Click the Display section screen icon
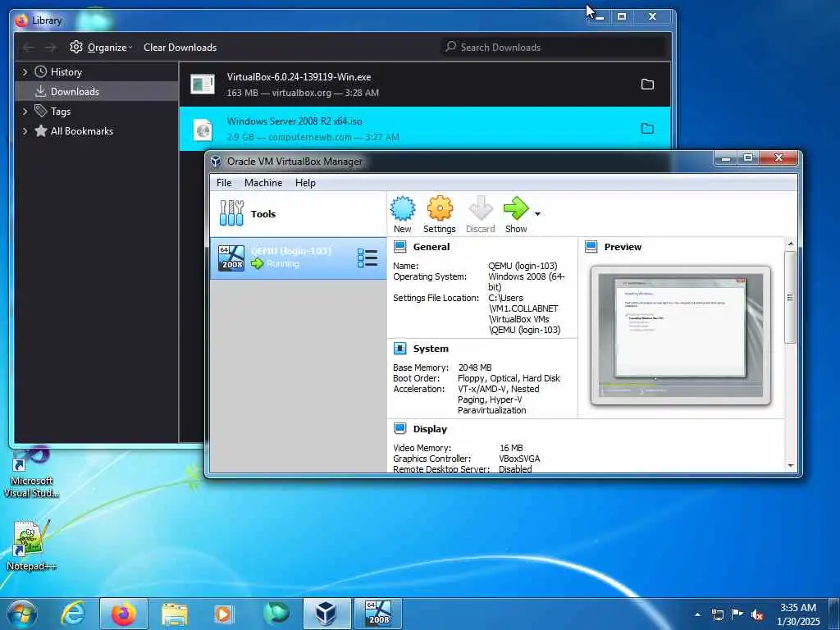Viewport: 840px width, 630px height. click(x=399, y=428)
